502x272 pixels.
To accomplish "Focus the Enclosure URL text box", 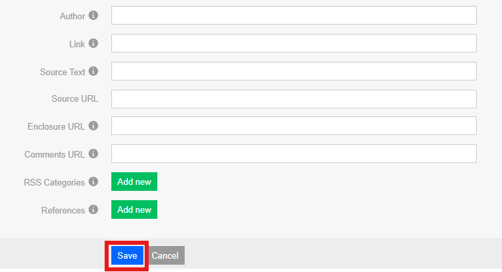I will coord(293,126).
